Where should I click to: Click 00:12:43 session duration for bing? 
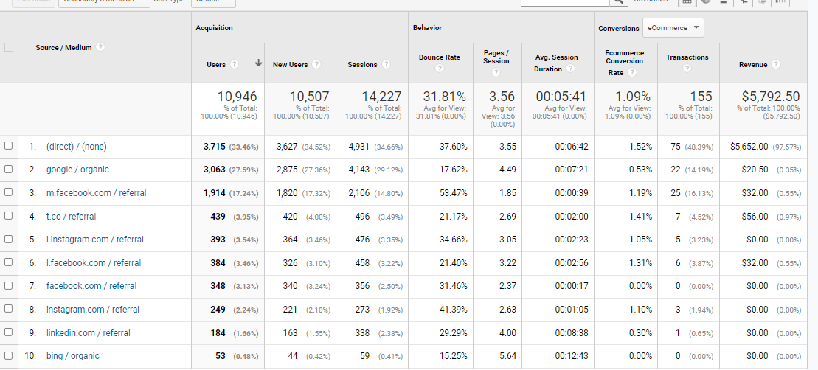pyautogui.click(x=571, y=356)
